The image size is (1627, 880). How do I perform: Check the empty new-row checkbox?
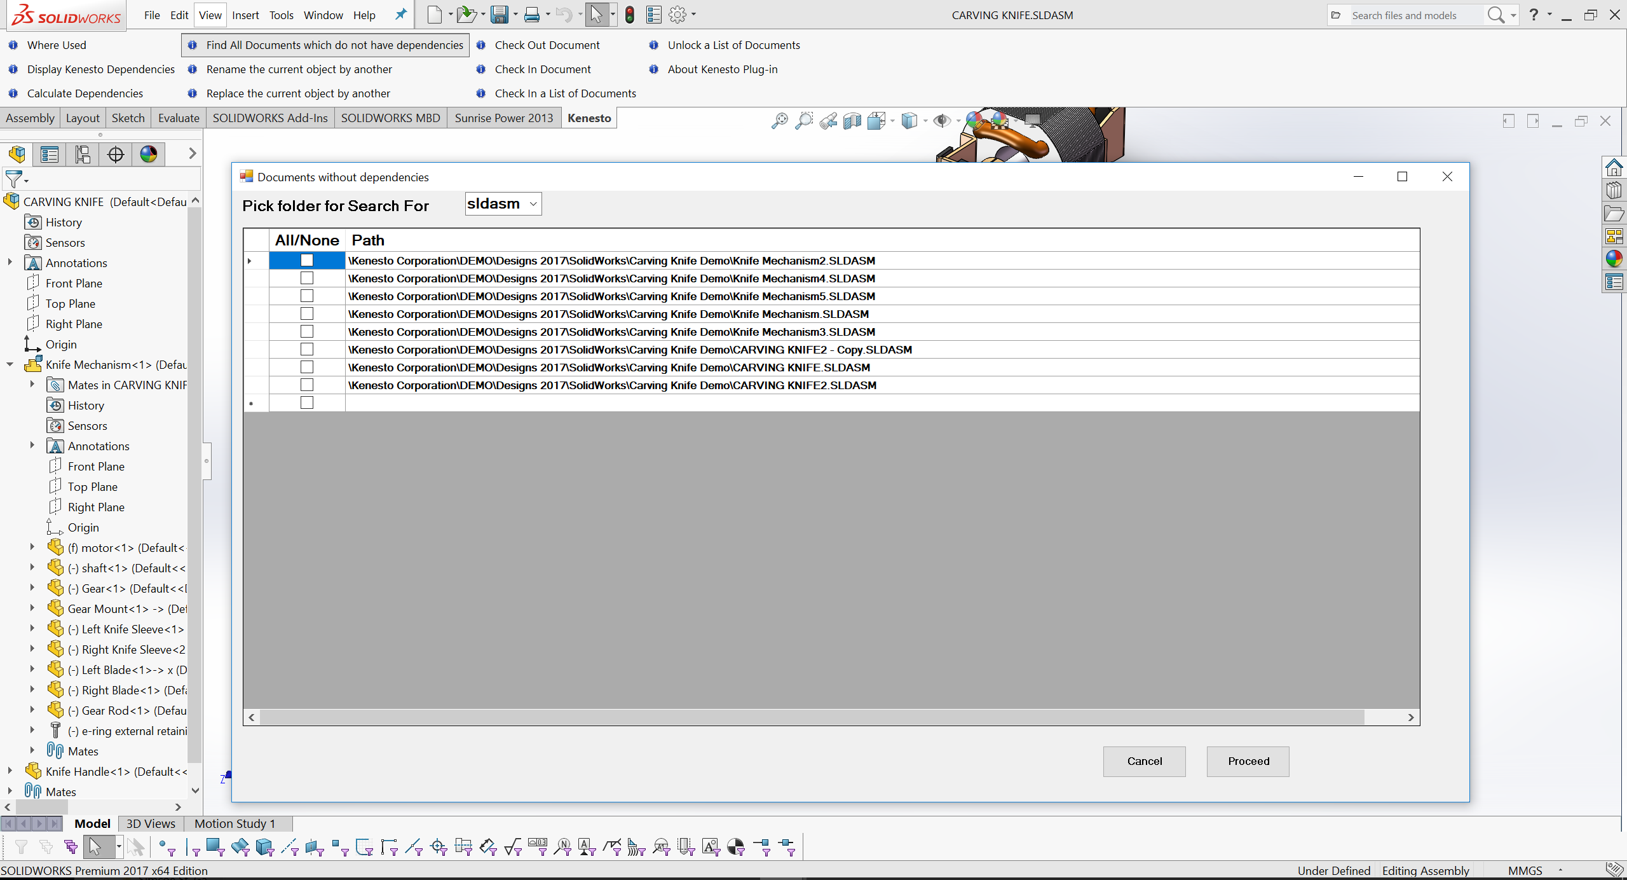307,402
